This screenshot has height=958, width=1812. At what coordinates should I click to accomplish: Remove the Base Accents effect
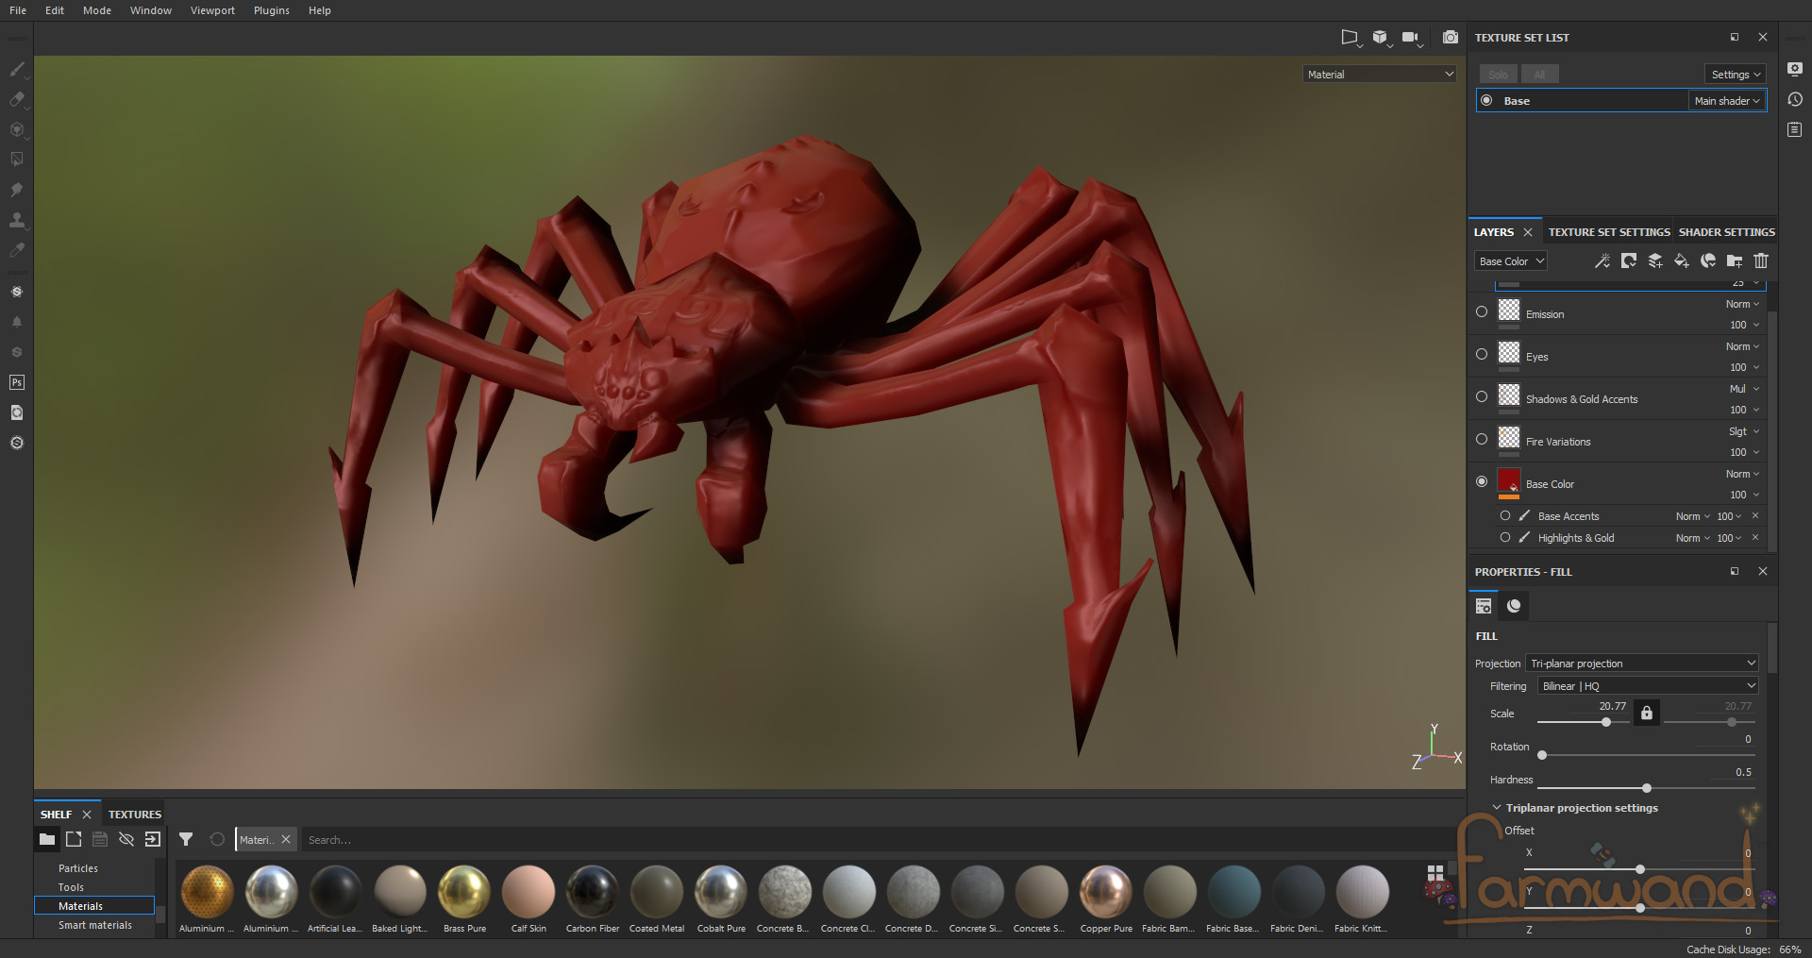pyautogui.click(x=1755, y=515)
